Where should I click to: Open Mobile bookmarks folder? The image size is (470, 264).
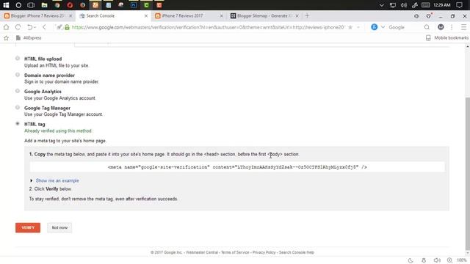click(x=447, y=38)
